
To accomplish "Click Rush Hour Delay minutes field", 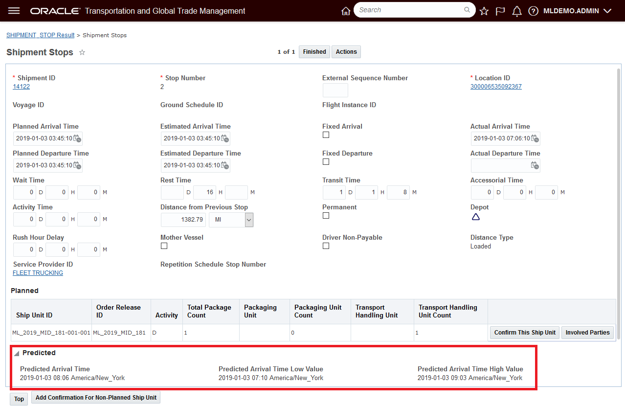I will click(89, 250).
